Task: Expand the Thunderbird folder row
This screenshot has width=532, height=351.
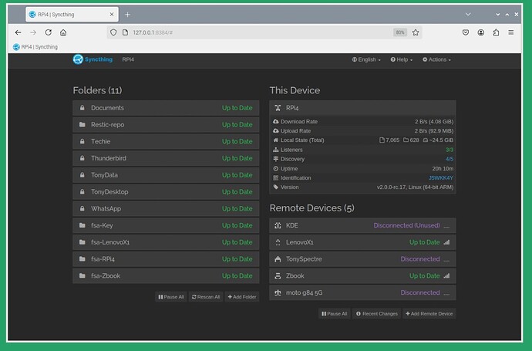Action: [x=166, y=158]
